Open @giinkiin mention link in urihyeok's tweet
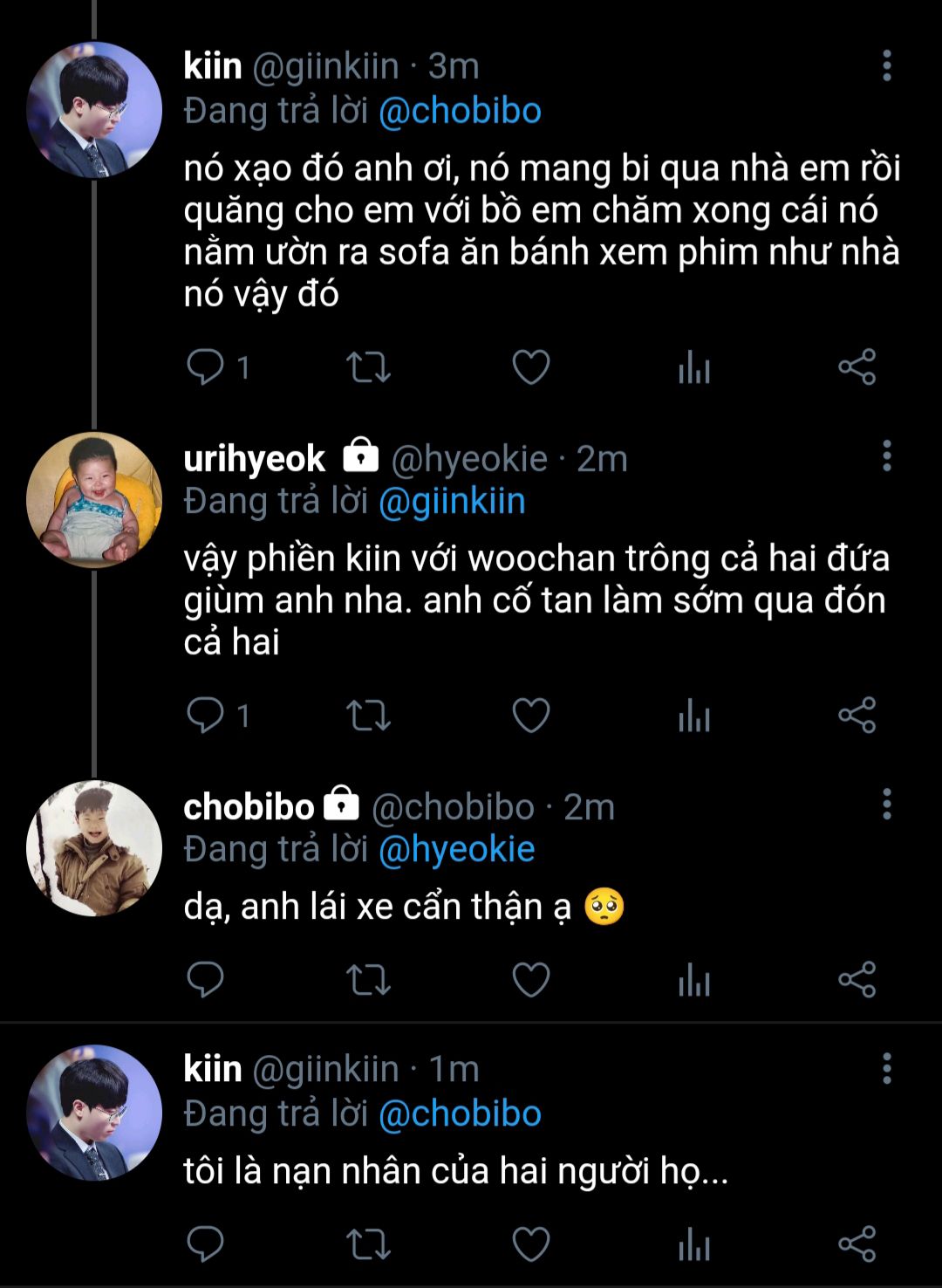This screenshot has width=942, height=1288. [x=452, y=502]
